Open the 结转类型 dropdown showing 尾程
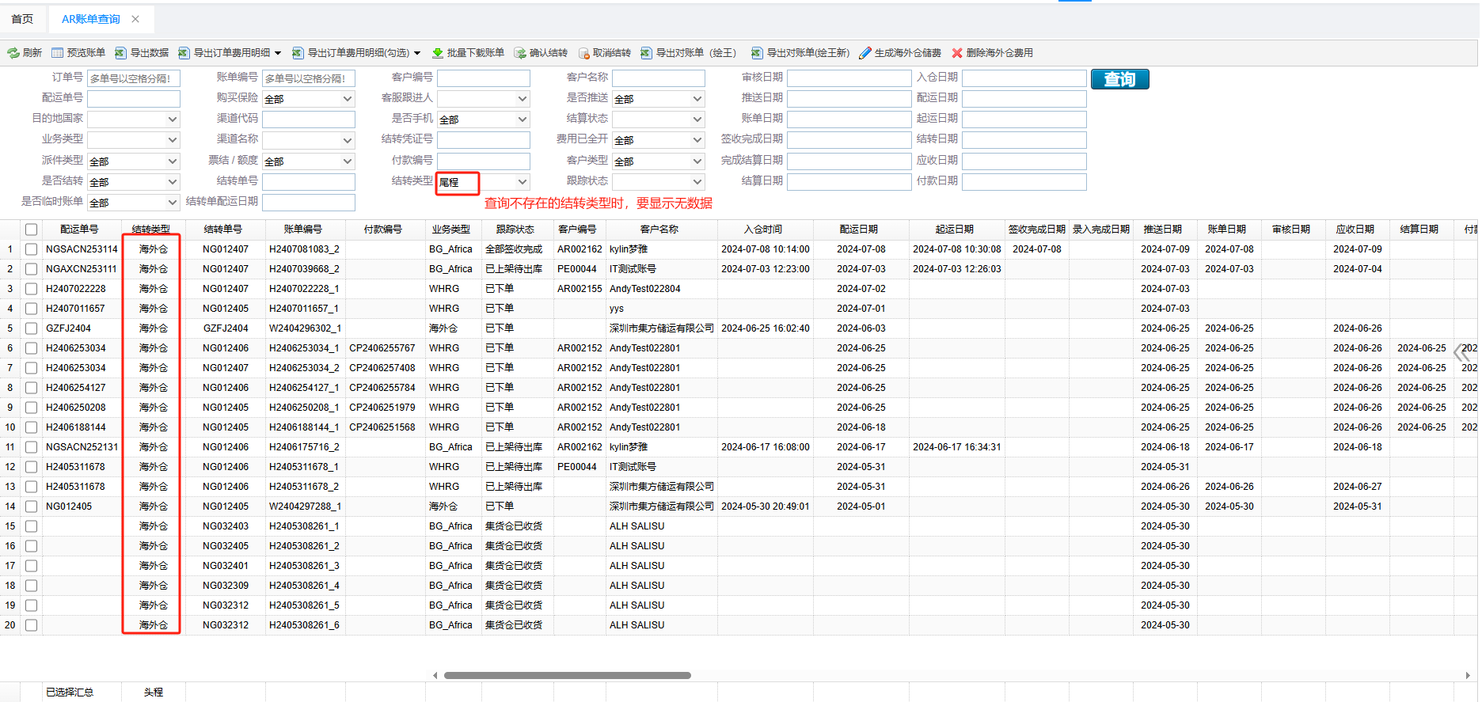1482x702 pixels. (x=483, y=182)
